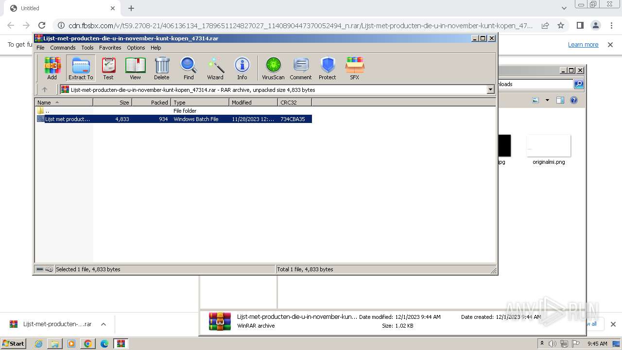Screen dimensions: 622x350
Task: Click the Add toolbar icon in WinRAR
Action: [52, 68]
